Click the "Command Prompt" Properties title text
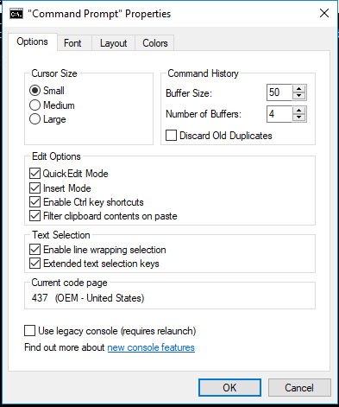The width and height of the screenshot is (339, 407). coord(99,14)
